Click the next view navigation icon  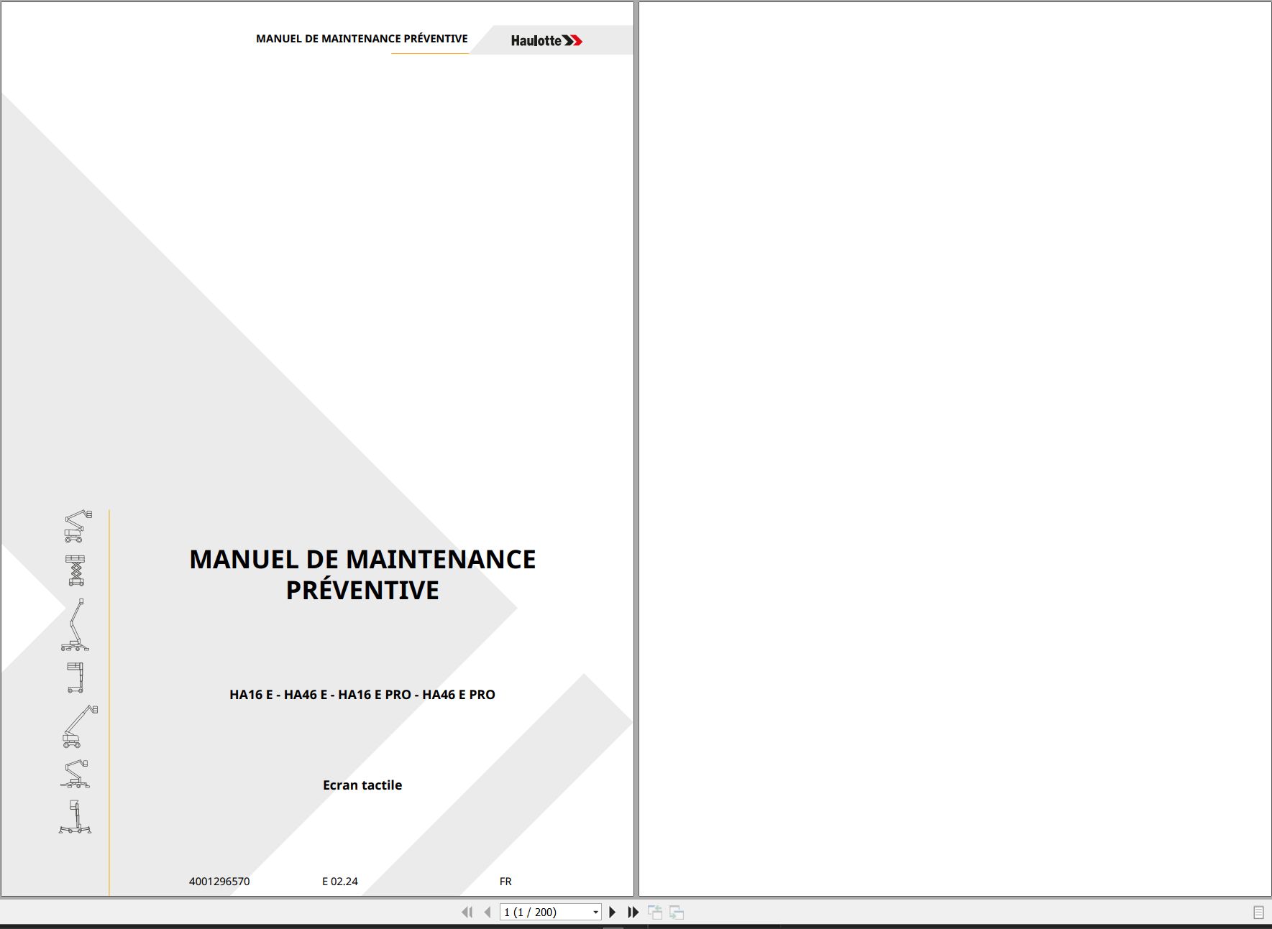[x=677, y=912]
